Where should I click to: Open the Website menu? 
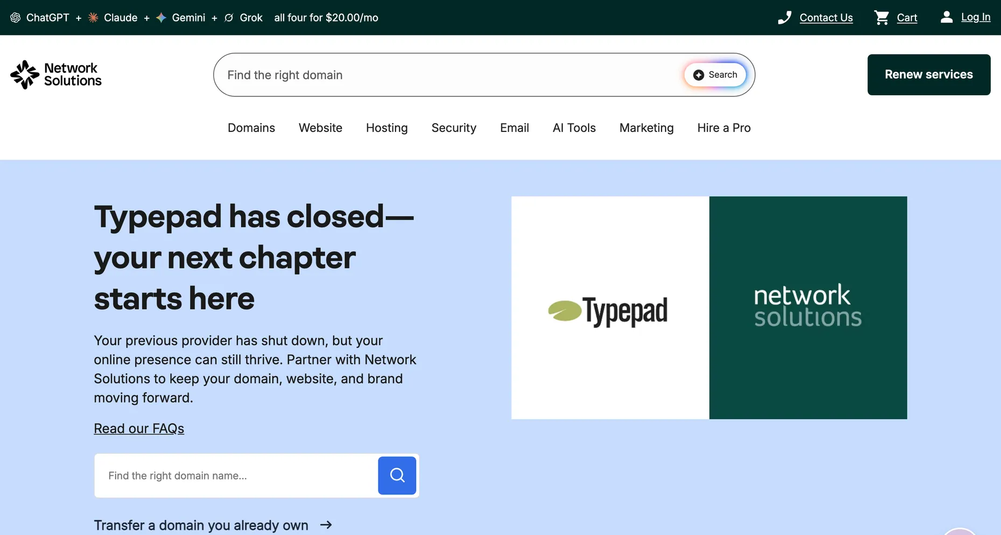(321, 128)
